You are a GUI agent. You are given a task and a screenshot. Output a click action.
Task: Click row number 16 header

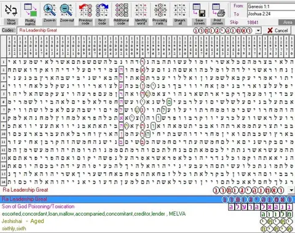pyautogui.click(x=4, y=182)
